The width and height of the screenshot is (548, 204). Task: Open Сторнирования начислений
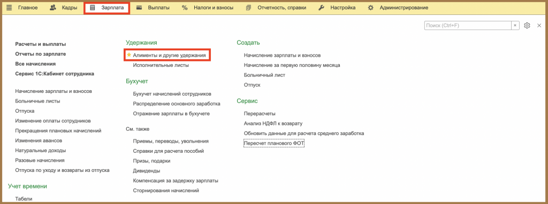click(166, 191)
